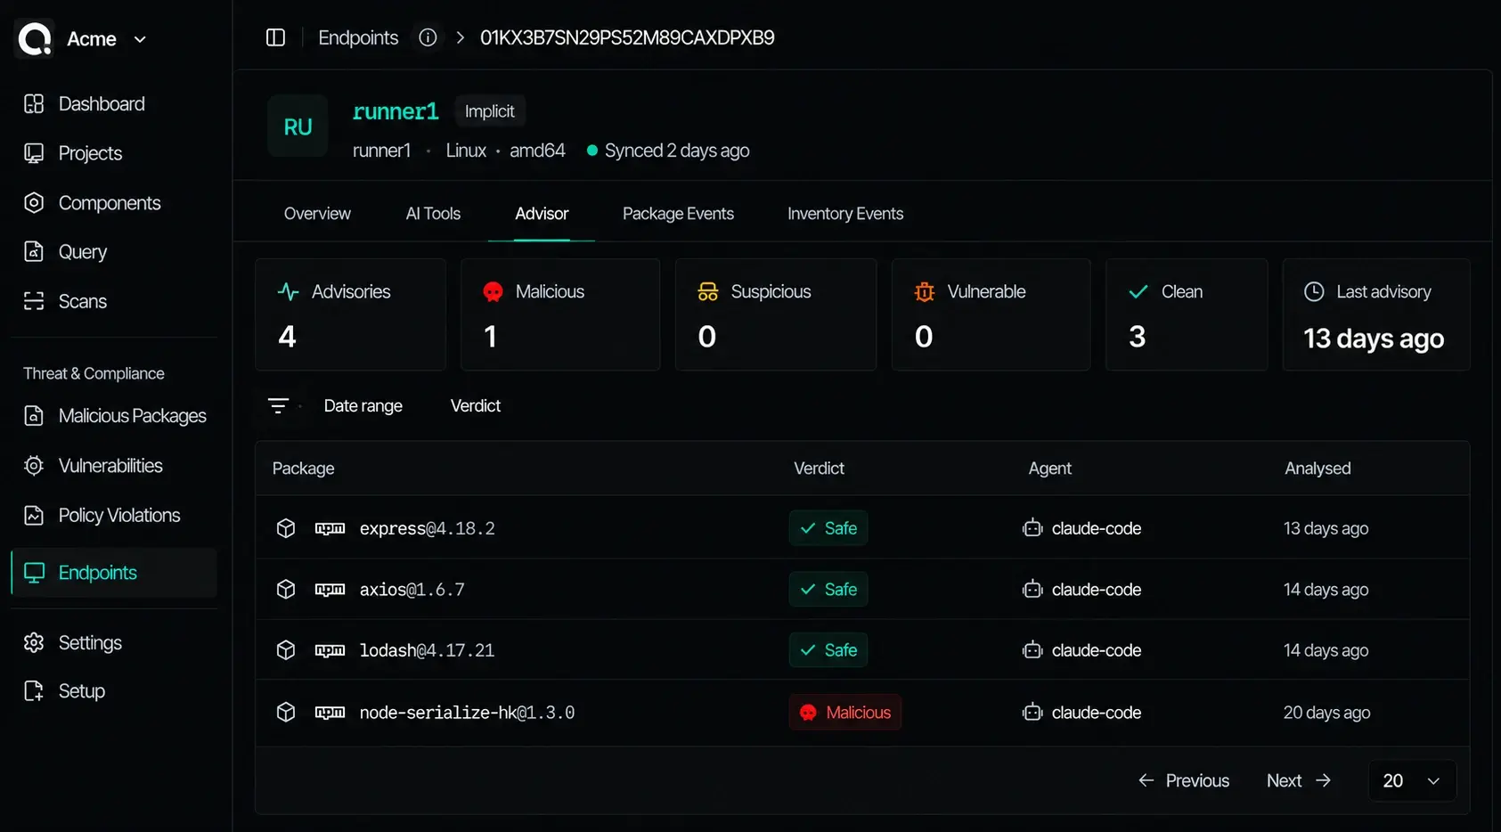
Task: Click the endpoint ID breadcrumb
Action: pyautogui.click(x=627, y=37)
